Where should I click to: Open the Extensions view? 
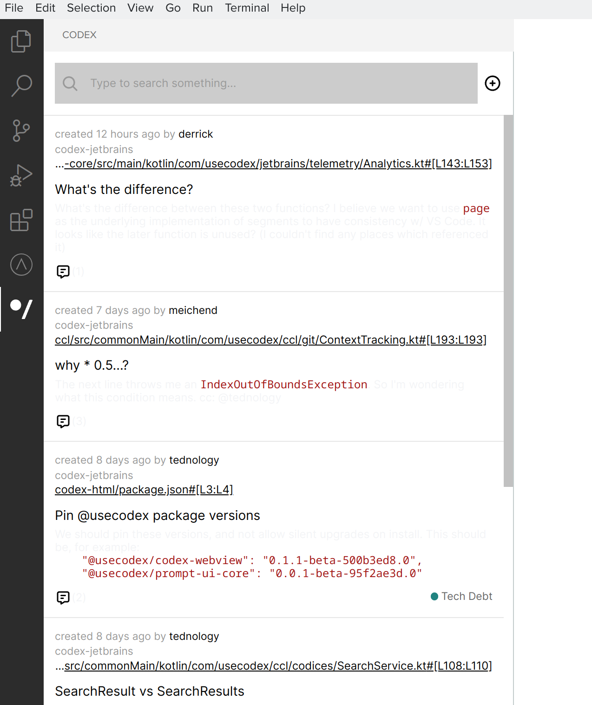21,220
